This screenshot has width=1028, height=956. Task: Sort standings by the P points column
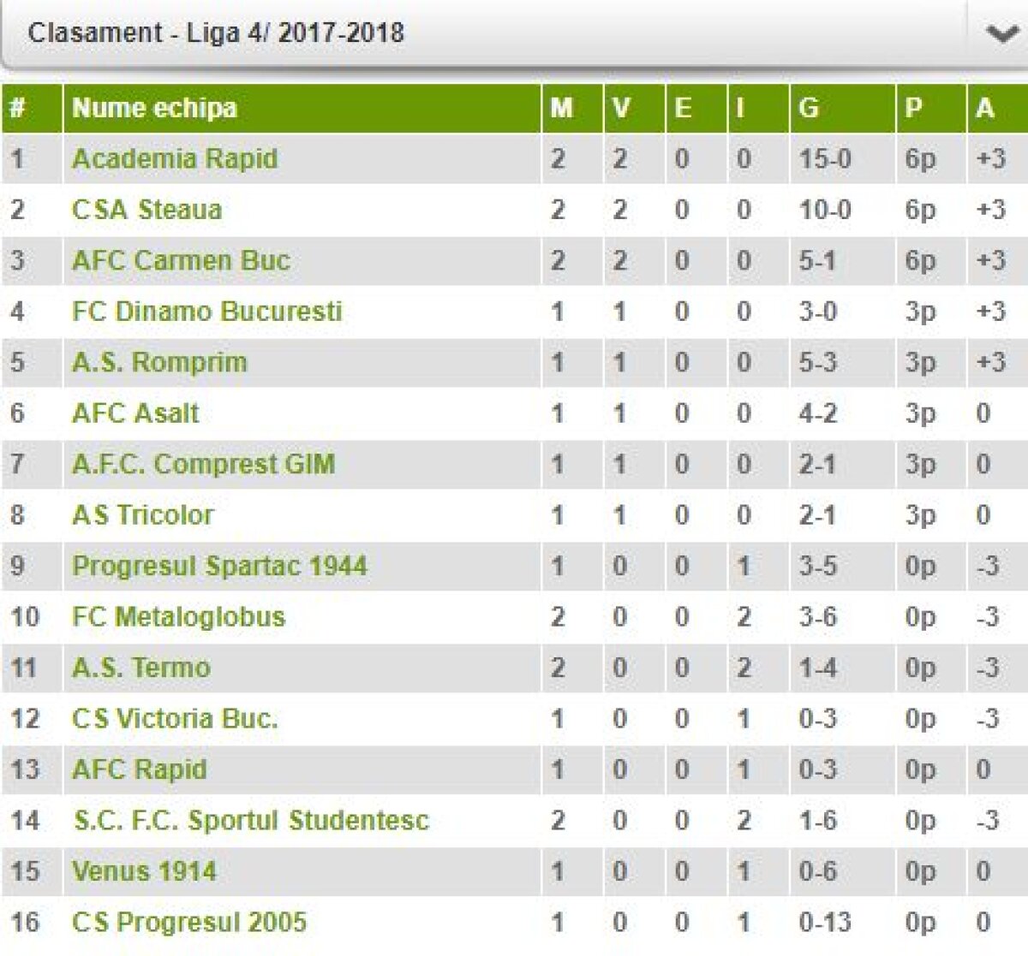pyautogui.click(x=912, y=108)
